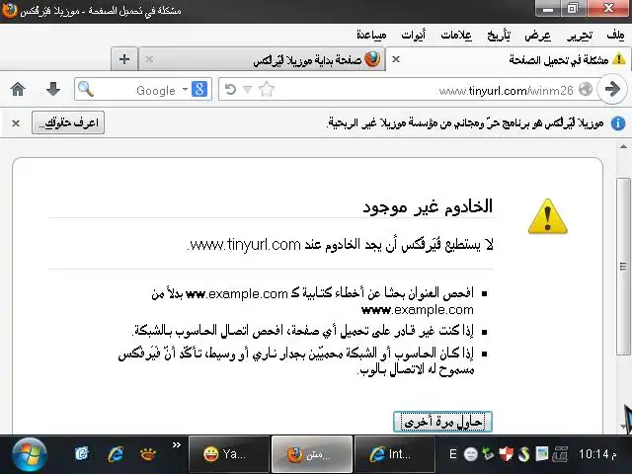Click the notepad tray icon
The height and width of the screenshot is (474, 632).
[x=541, y=454]
